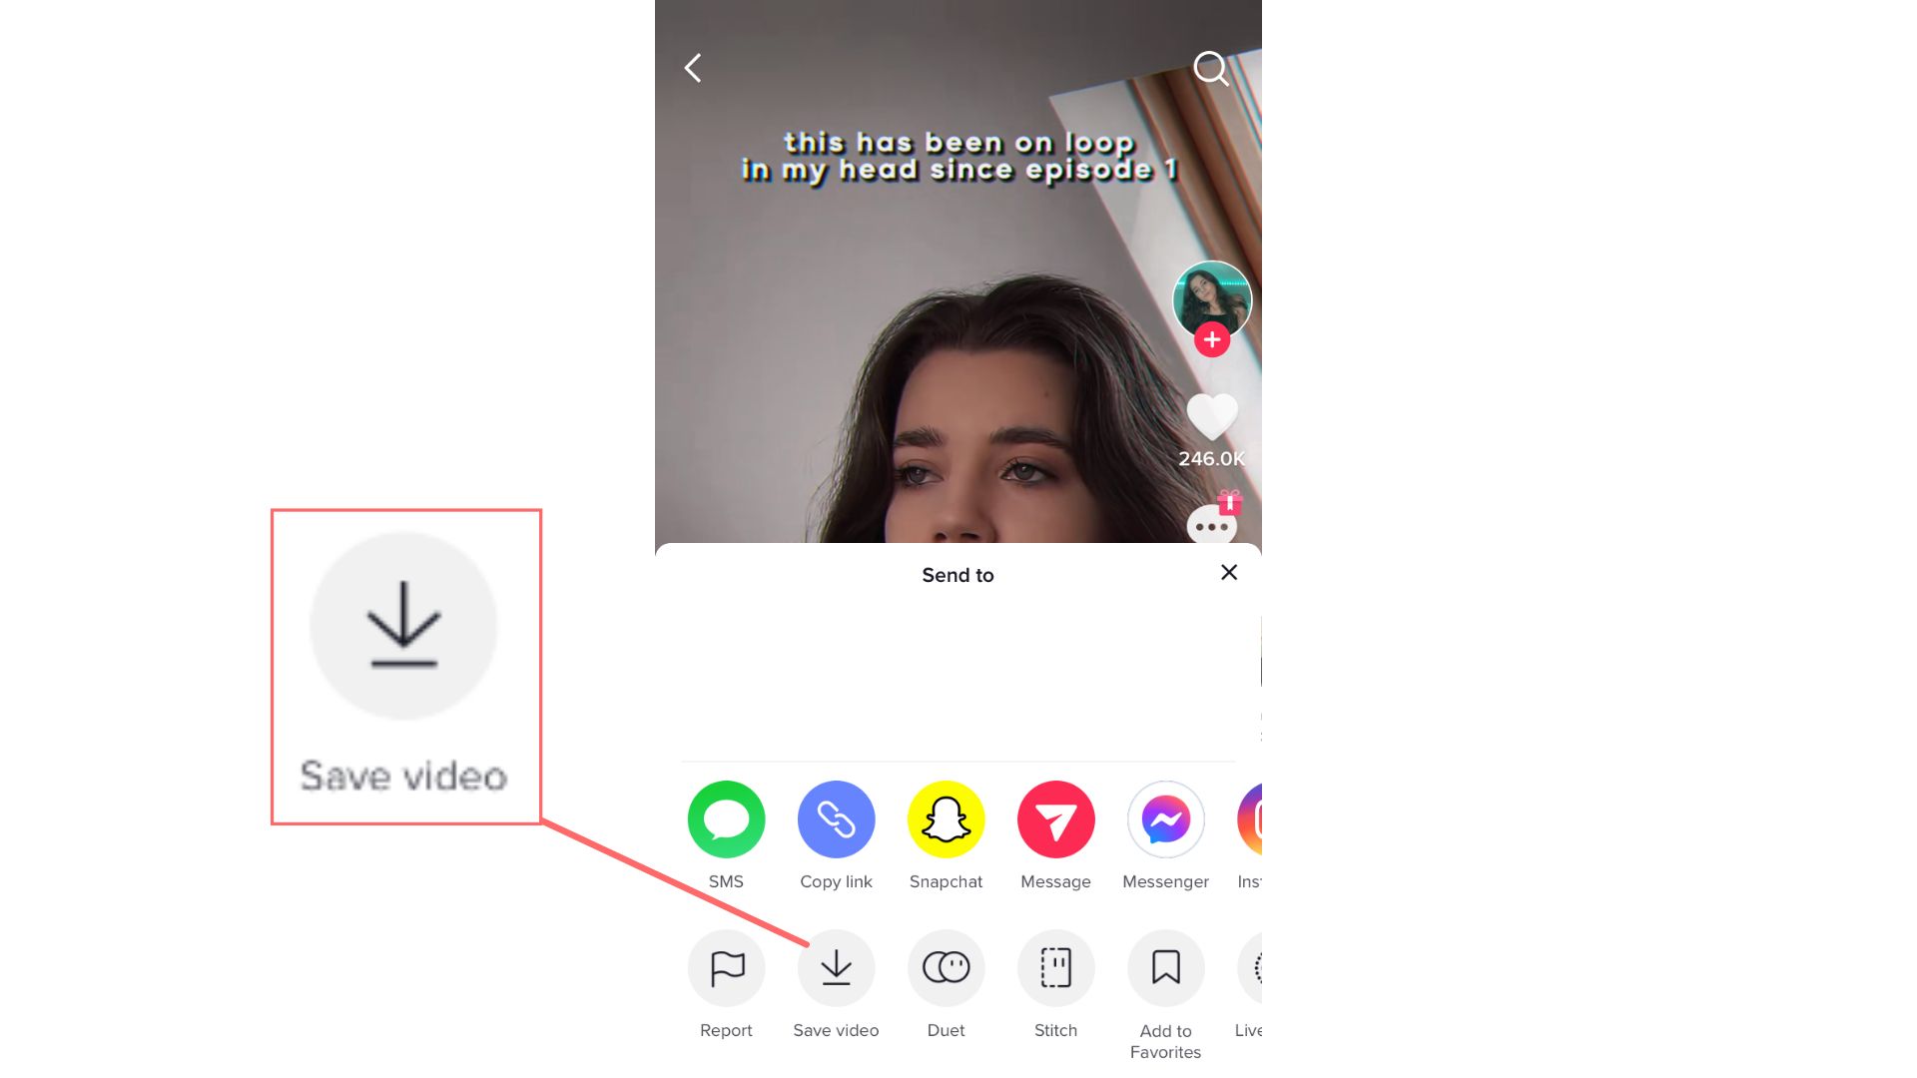This screenshot has width=1917, height=1078.
Task: Tap the Duet icon
Action: tap(946, 967)
